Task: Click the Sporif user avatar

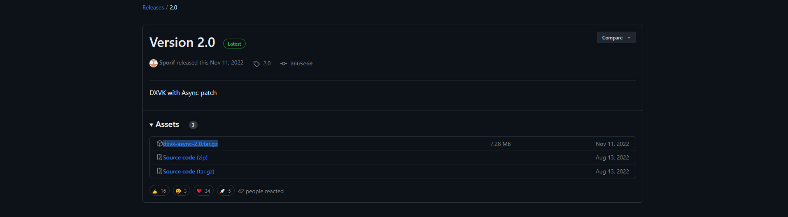Action: pos(154,63)
